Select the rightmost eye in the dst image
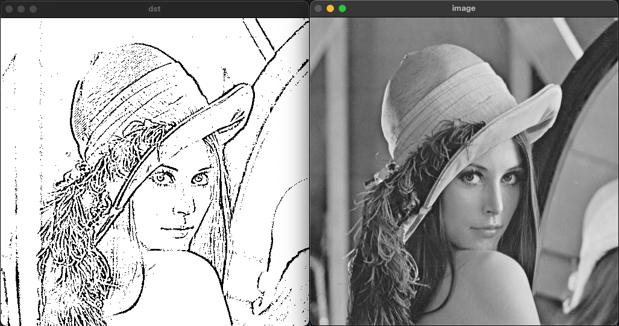The height and width of the screenshot is (326, 619). [x=200, y=178]
